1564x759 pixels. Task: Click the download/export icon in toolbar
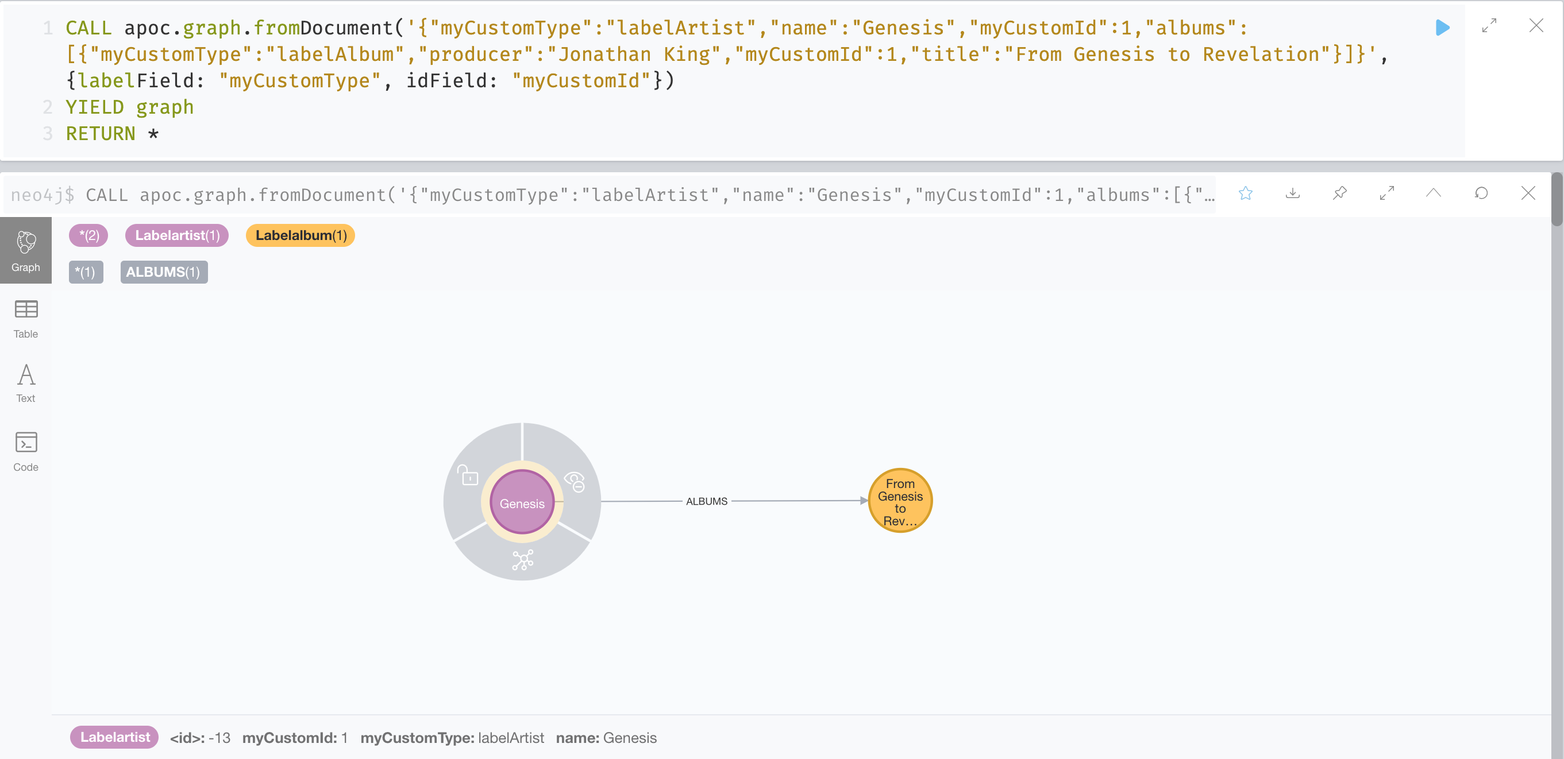1291,194
